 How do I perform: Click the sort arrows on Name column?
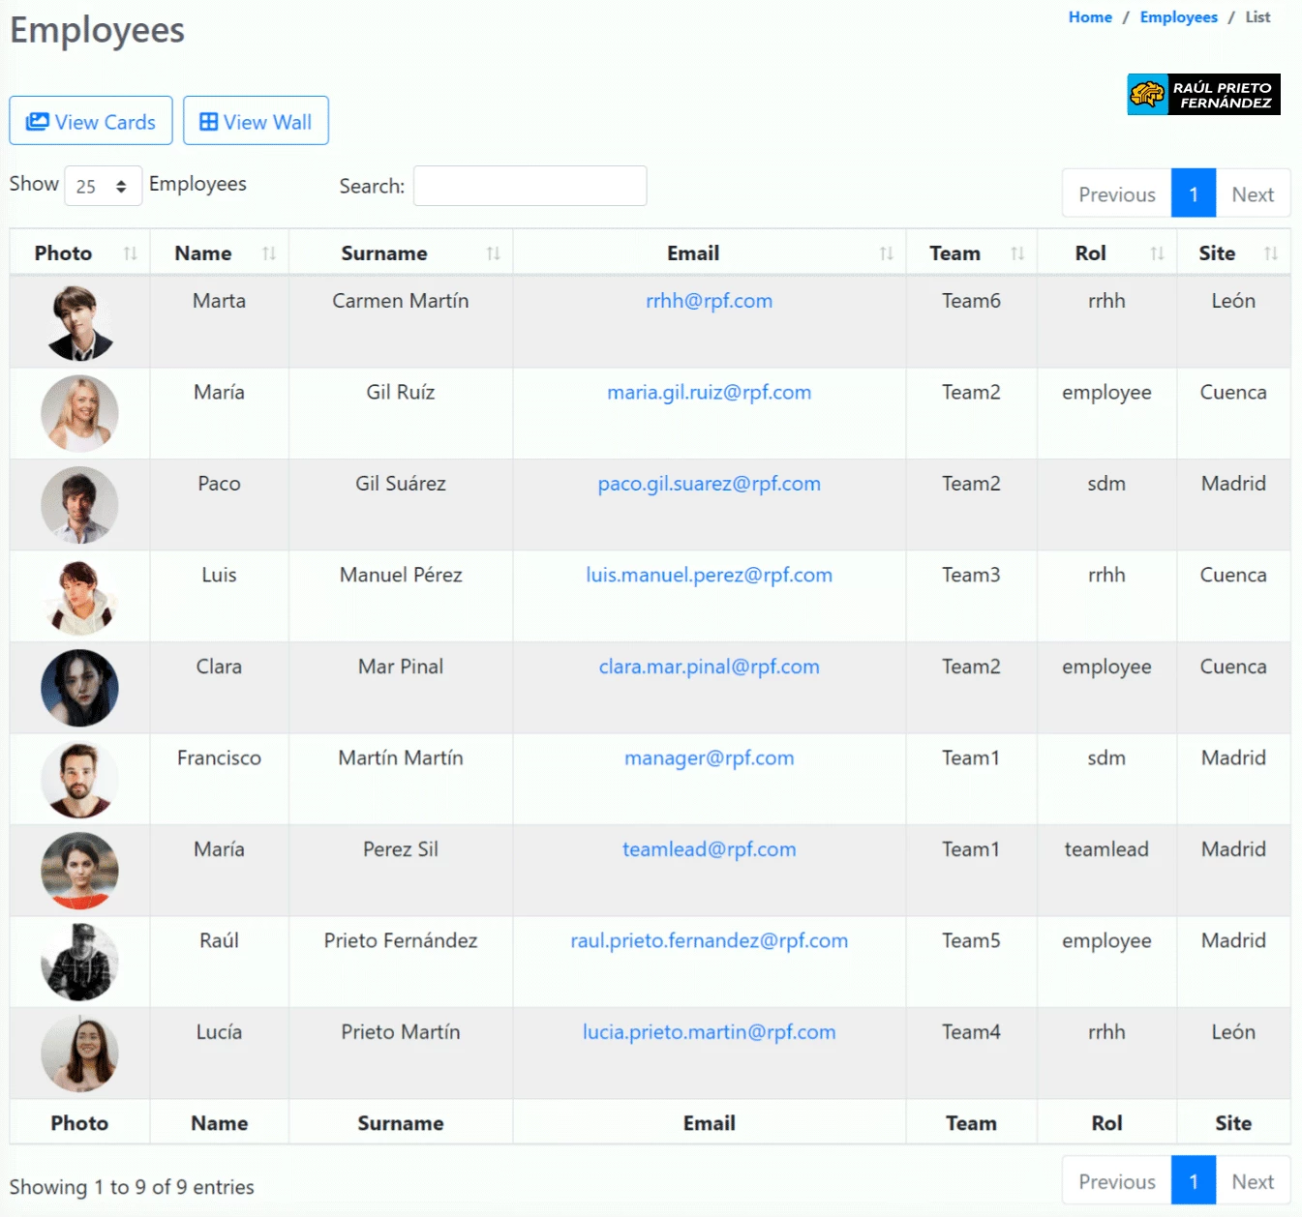268,252
